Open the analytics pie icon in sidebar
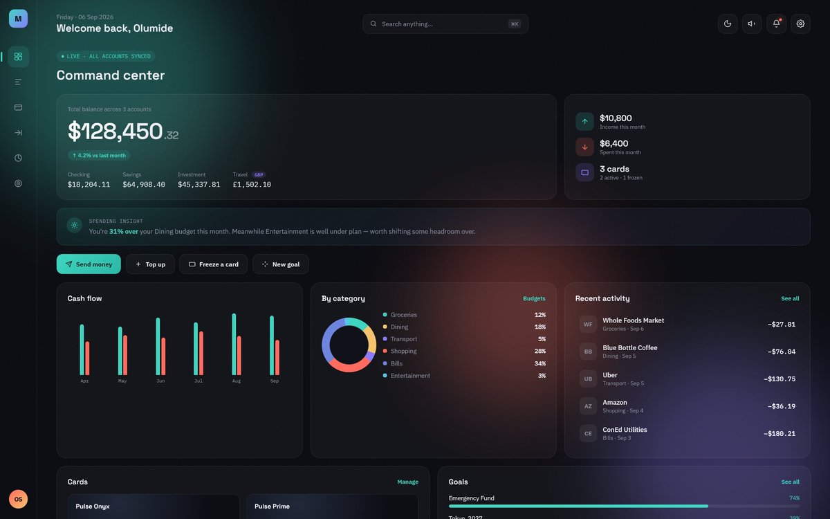830x519 pixels. point(18,158)
